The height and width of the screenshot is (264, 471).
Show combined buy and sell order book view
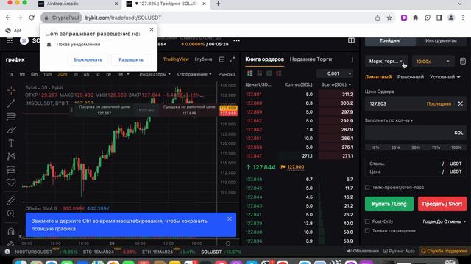[x=250, y=73]
